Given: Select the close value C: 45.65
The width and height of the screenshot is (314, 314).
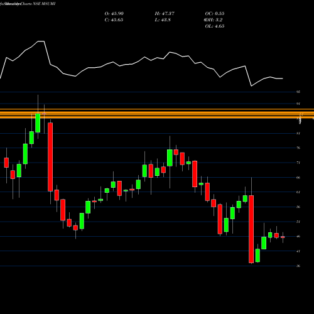Looking at the screenshot, I should 114,20.
